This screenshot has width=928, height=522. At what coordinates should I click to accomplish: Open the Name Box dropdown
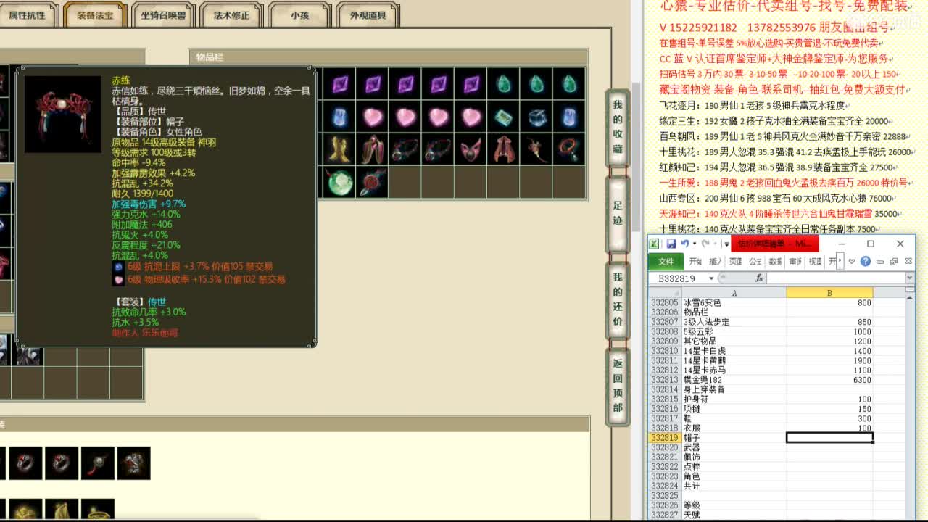[x=711, y=278]
